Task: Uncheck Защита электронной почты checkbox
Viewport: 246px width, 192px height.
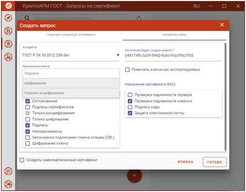Action: (130, 113)
